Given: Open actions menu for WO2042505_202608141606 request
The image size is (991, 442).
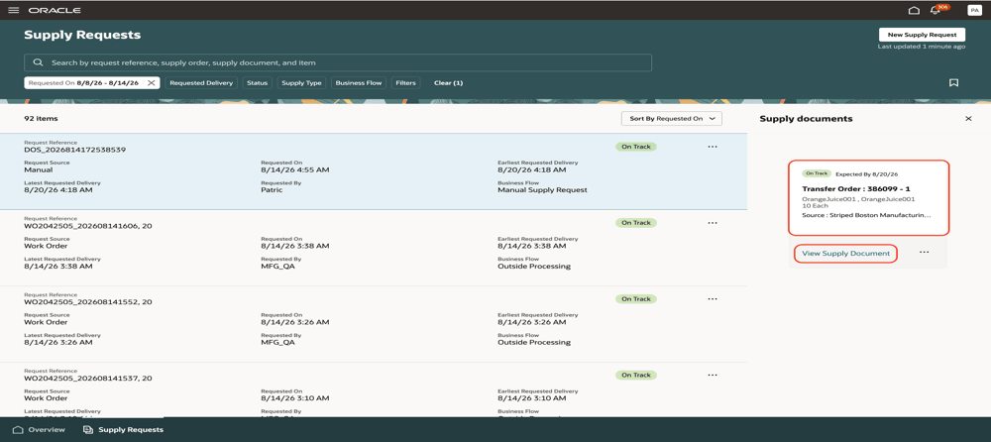Looking at the screenshot, I should (x=713, y=223).
